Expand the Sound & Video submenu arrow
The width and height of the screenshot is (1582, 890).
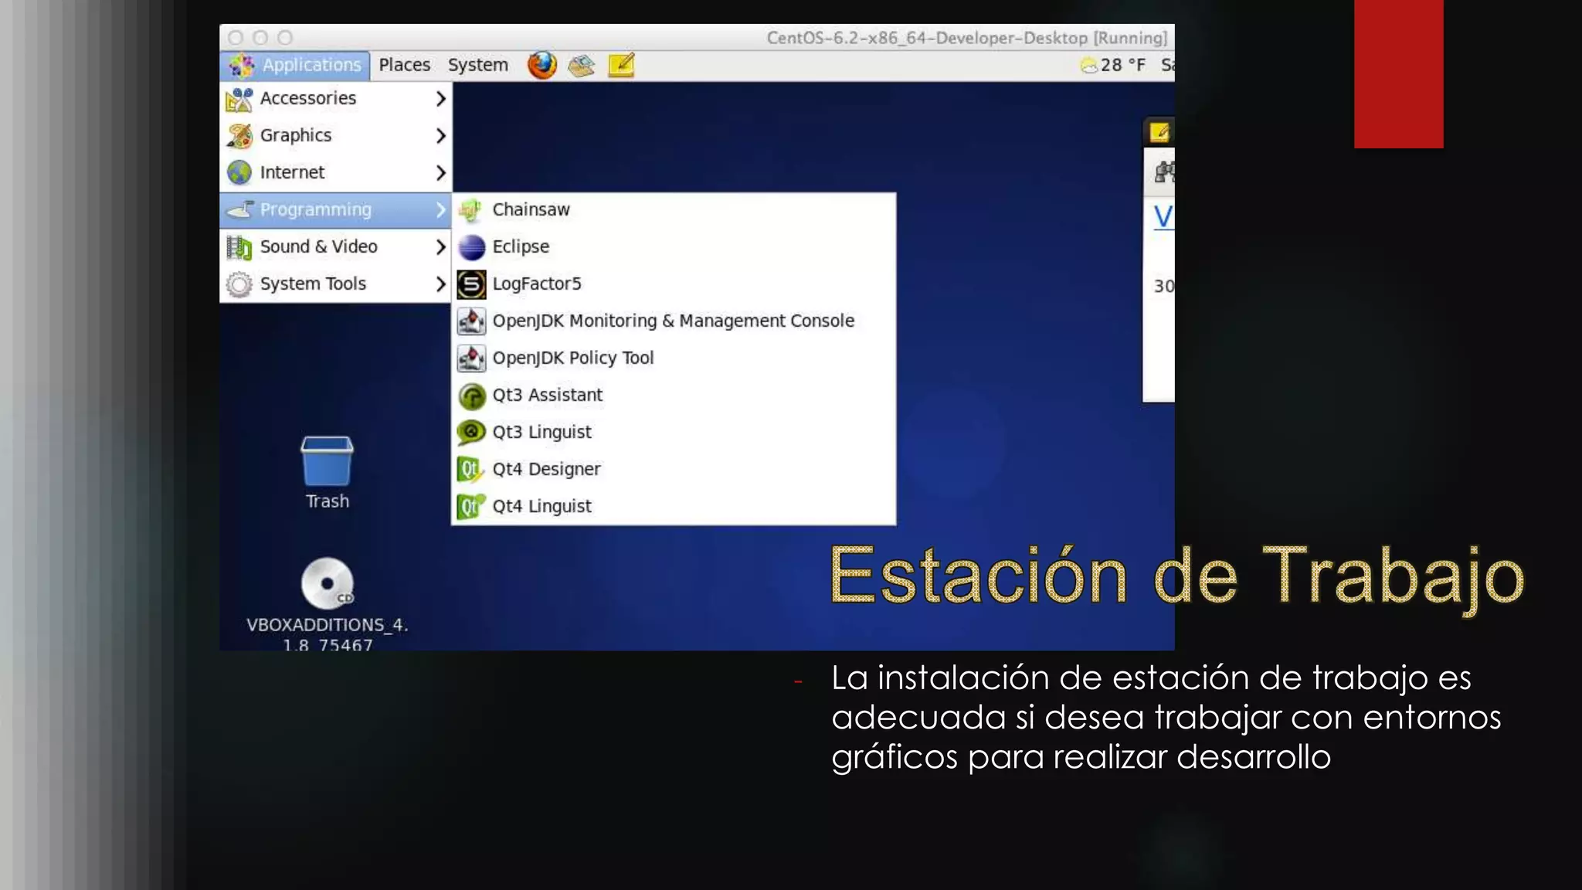pyautogui.click(x=440, y=247)
